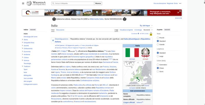Viewport: 205px width, 105px height.
Task: Expand the Società index section
Action: pyautogui.click(x=23, y=45)
